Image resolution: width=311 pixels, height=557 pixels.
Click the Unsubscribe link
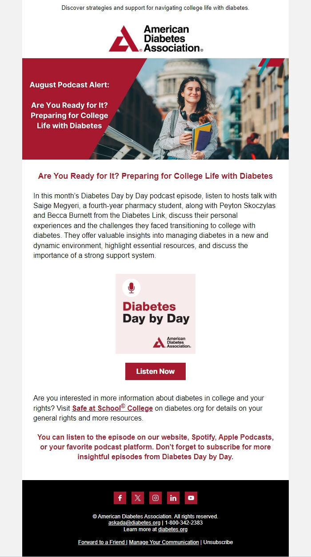218,542
